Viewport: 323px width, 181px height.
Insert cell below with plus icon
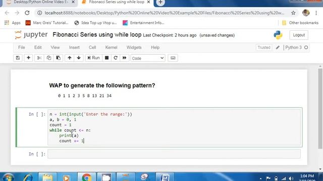(x=28, y=58)
